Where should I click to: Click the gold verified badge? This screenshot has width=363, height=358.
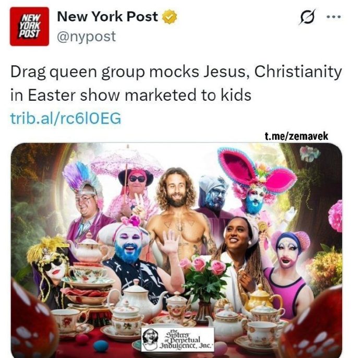(169, 17)
